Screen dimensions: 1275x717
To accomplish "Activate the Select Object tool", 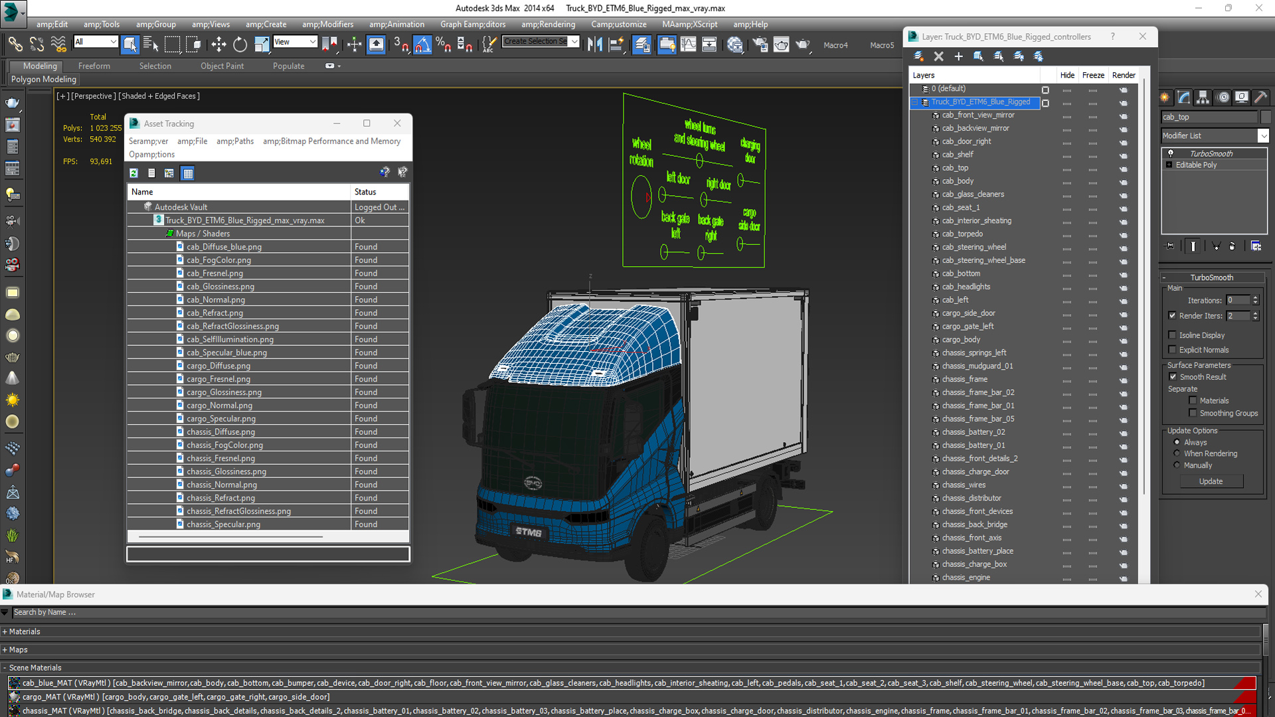I will point(130,44).
